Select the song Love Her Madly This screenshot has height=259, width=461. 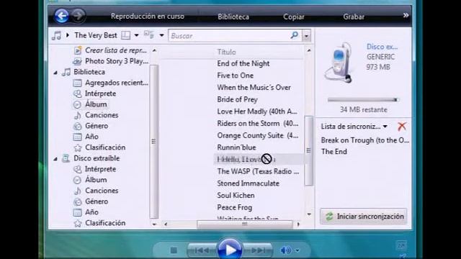tap(257, 112)
